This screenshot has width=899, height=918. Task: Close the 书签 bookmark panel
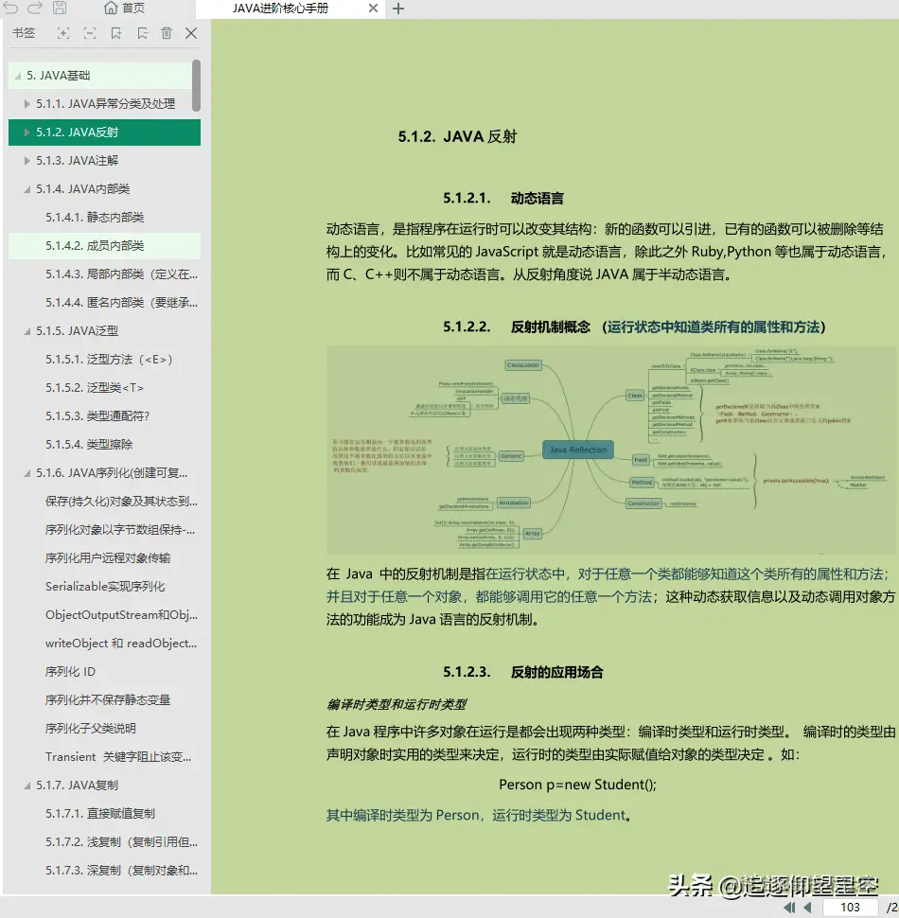pos(191,33)
